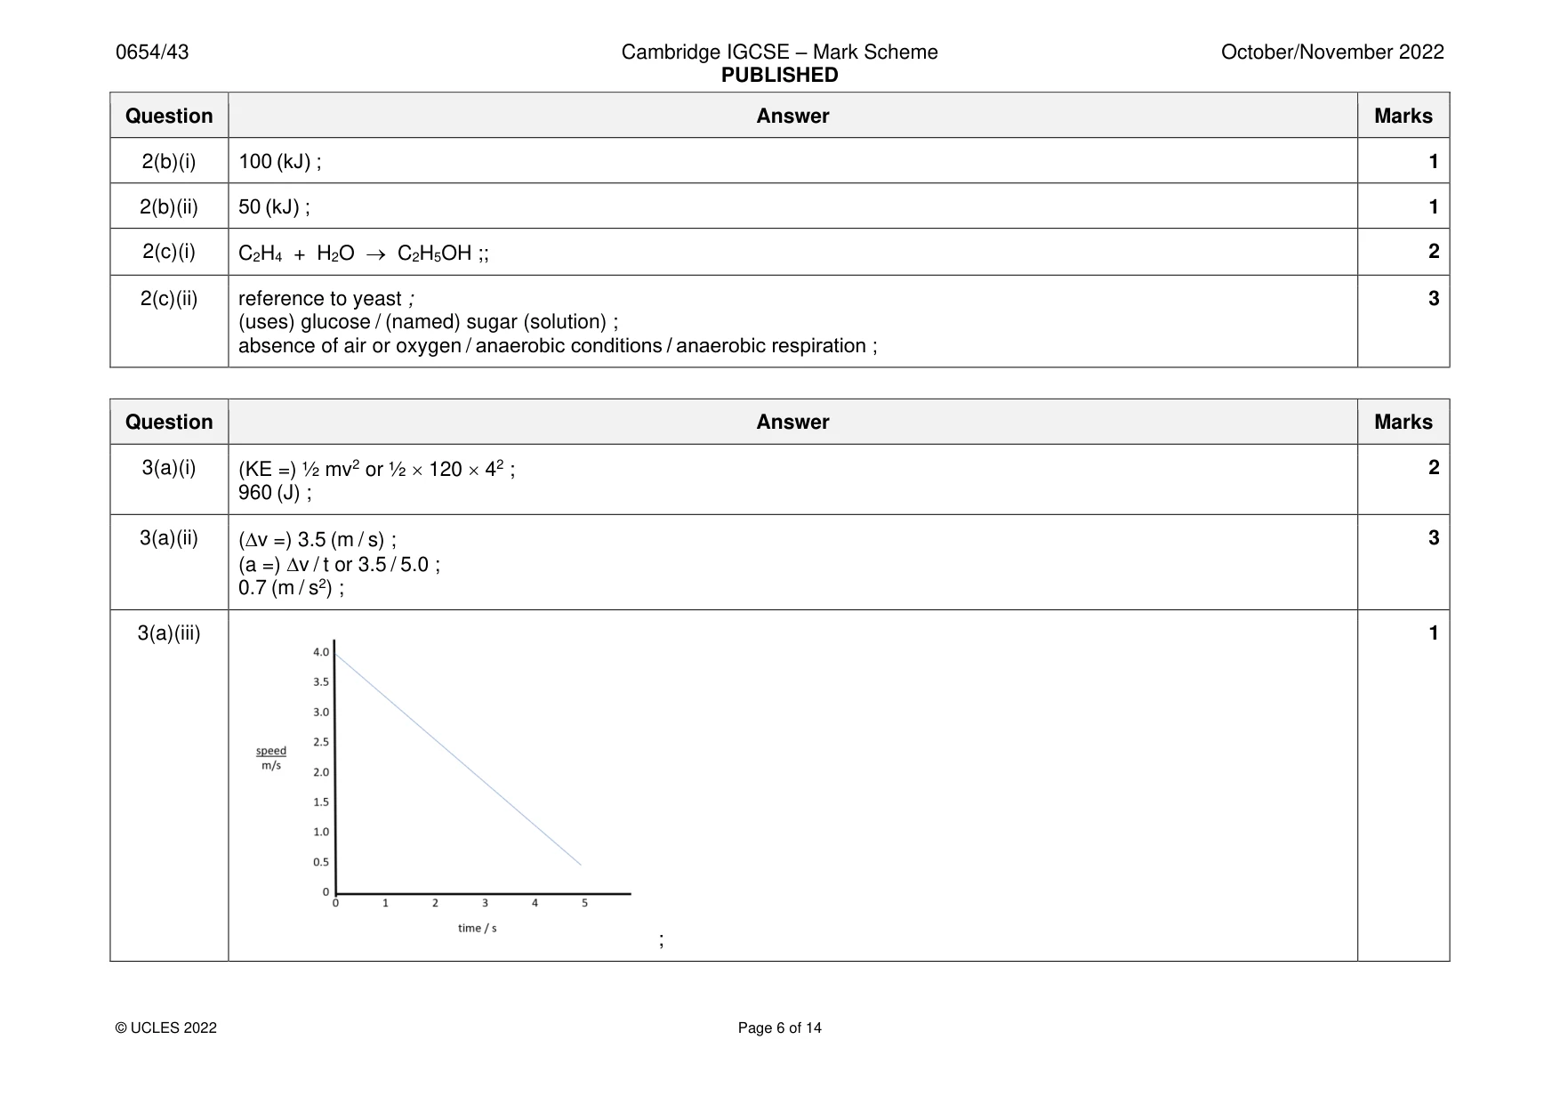This screenshot has height=1104, width=1560.
Task: Click the Cambridge IGCSE – Mark Scheme title
Action: click(x=779, y=52)
